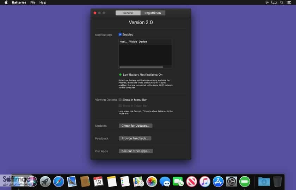Enable Show in Menu Bar option

(120, 100)
